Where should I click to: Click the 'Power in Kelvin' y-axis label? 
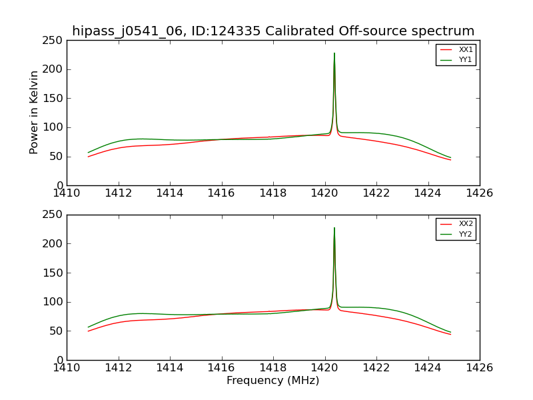coord(33,113)
